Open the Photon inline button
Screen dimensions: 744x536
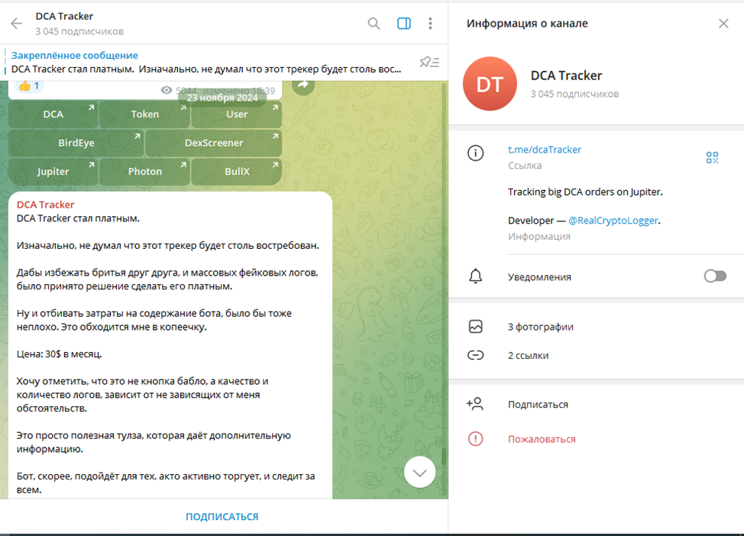[x=144, y=171]
